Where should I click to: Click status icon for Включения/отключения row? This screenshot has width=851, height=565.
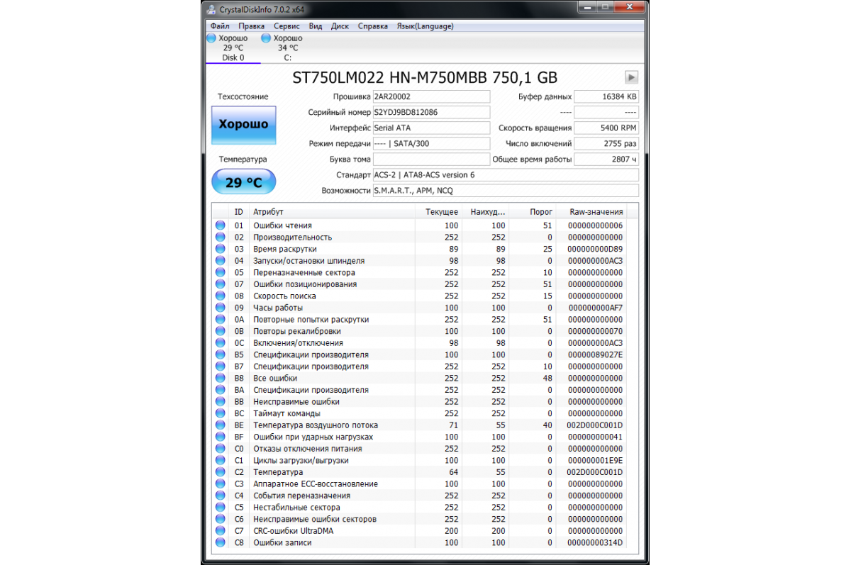click(x=221, y=343)
